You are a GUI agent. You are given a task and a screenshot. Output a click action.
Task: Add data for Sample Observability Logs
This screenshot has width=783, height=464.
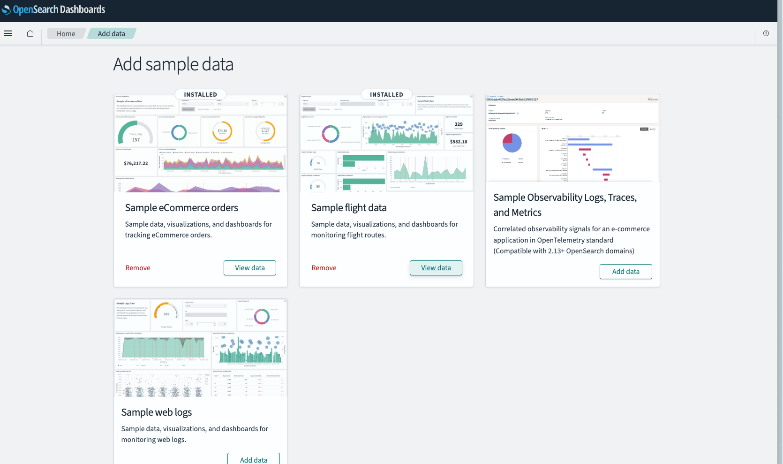click(x=626, y=272)
